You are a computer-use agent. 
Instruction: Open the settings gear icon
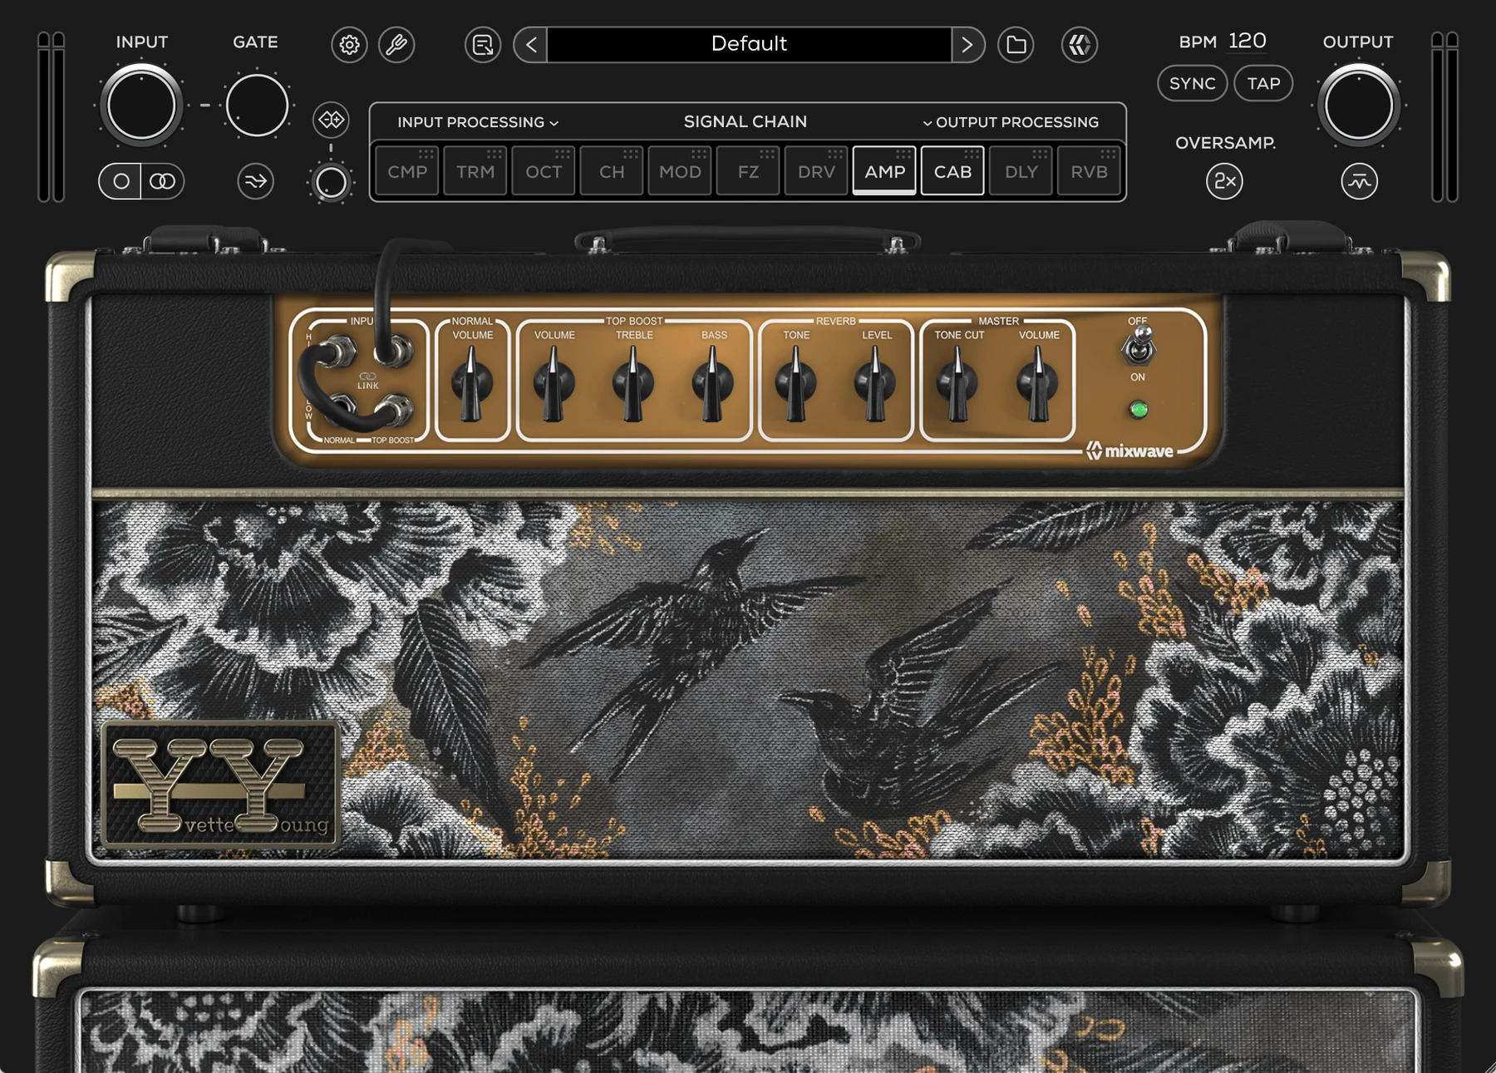click(x=349, y=45)
